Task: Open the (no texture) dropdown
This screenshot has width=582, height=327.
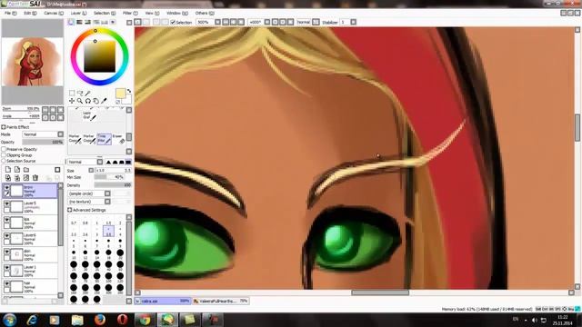Action: tap(89, 202)
